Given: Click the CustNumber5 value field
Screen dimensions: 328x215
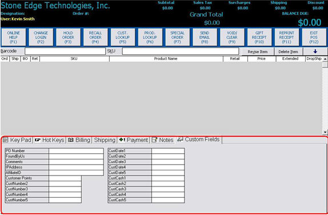Looking at the screenshot, I should pyautogui.click(x=65, y=200).
